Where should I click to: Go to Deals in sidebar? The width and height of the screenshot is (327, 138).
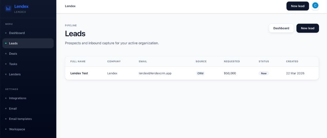click(x=13, y=54)
